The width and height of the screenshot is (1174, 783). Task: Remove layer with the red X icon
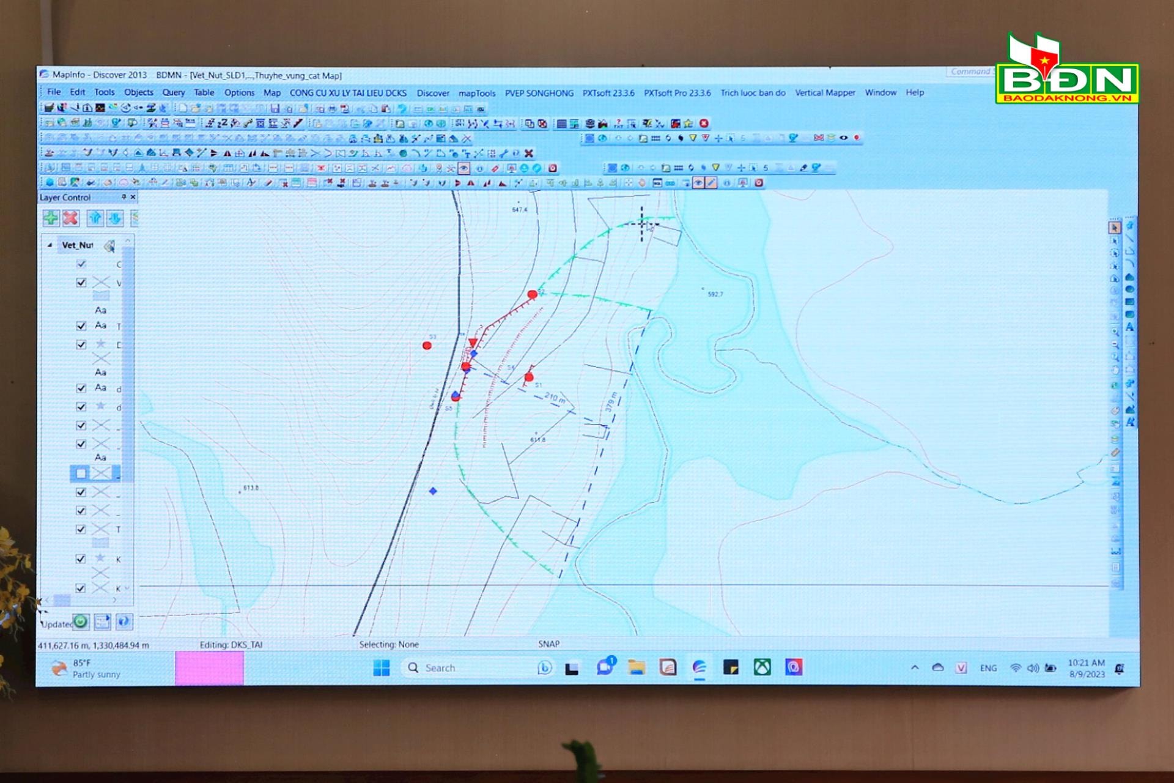[x=71, y=218]
